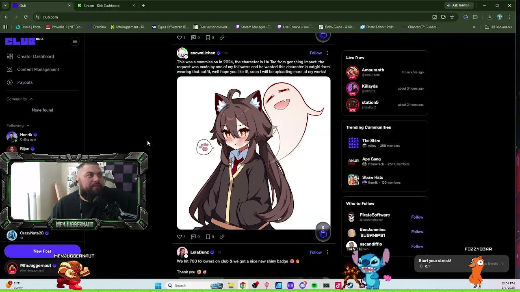The height and width of the screenshot is (292, 520).
Task: Open Henrik's profile in Following list
Action: click(26, 135)
